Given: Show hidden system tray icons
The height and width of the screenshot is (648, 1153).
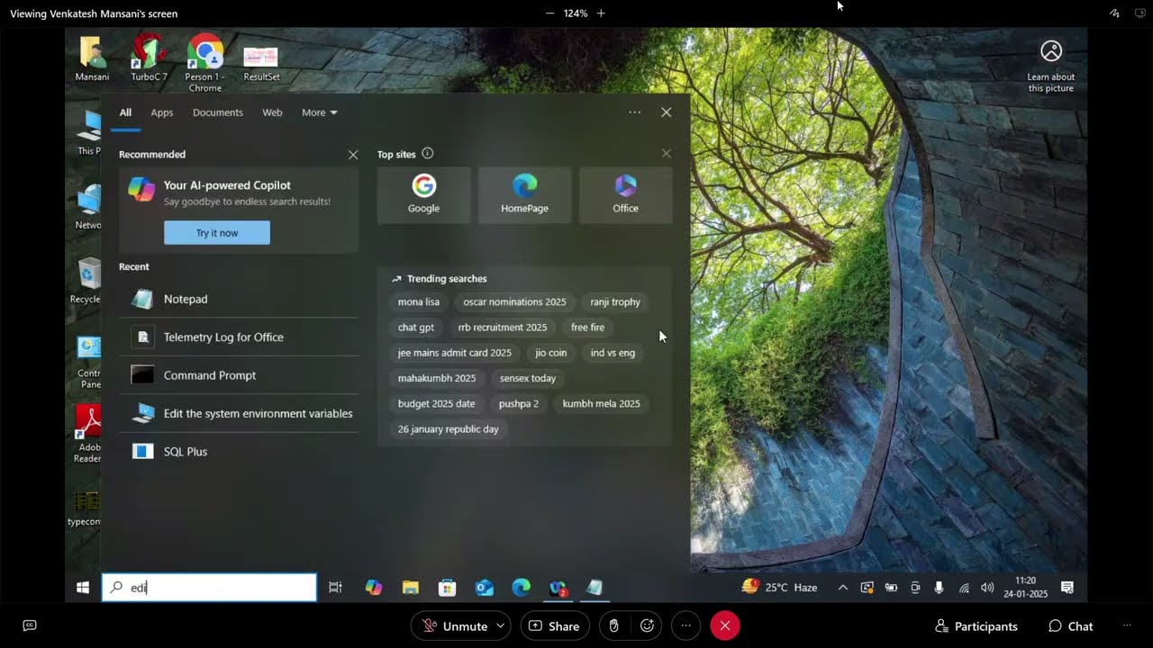Looking at the screenshot, I should pyautogui.click(x=842, y=588).
